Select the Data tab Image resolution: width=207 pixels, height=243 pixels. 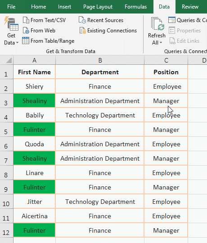click(164, 7)
